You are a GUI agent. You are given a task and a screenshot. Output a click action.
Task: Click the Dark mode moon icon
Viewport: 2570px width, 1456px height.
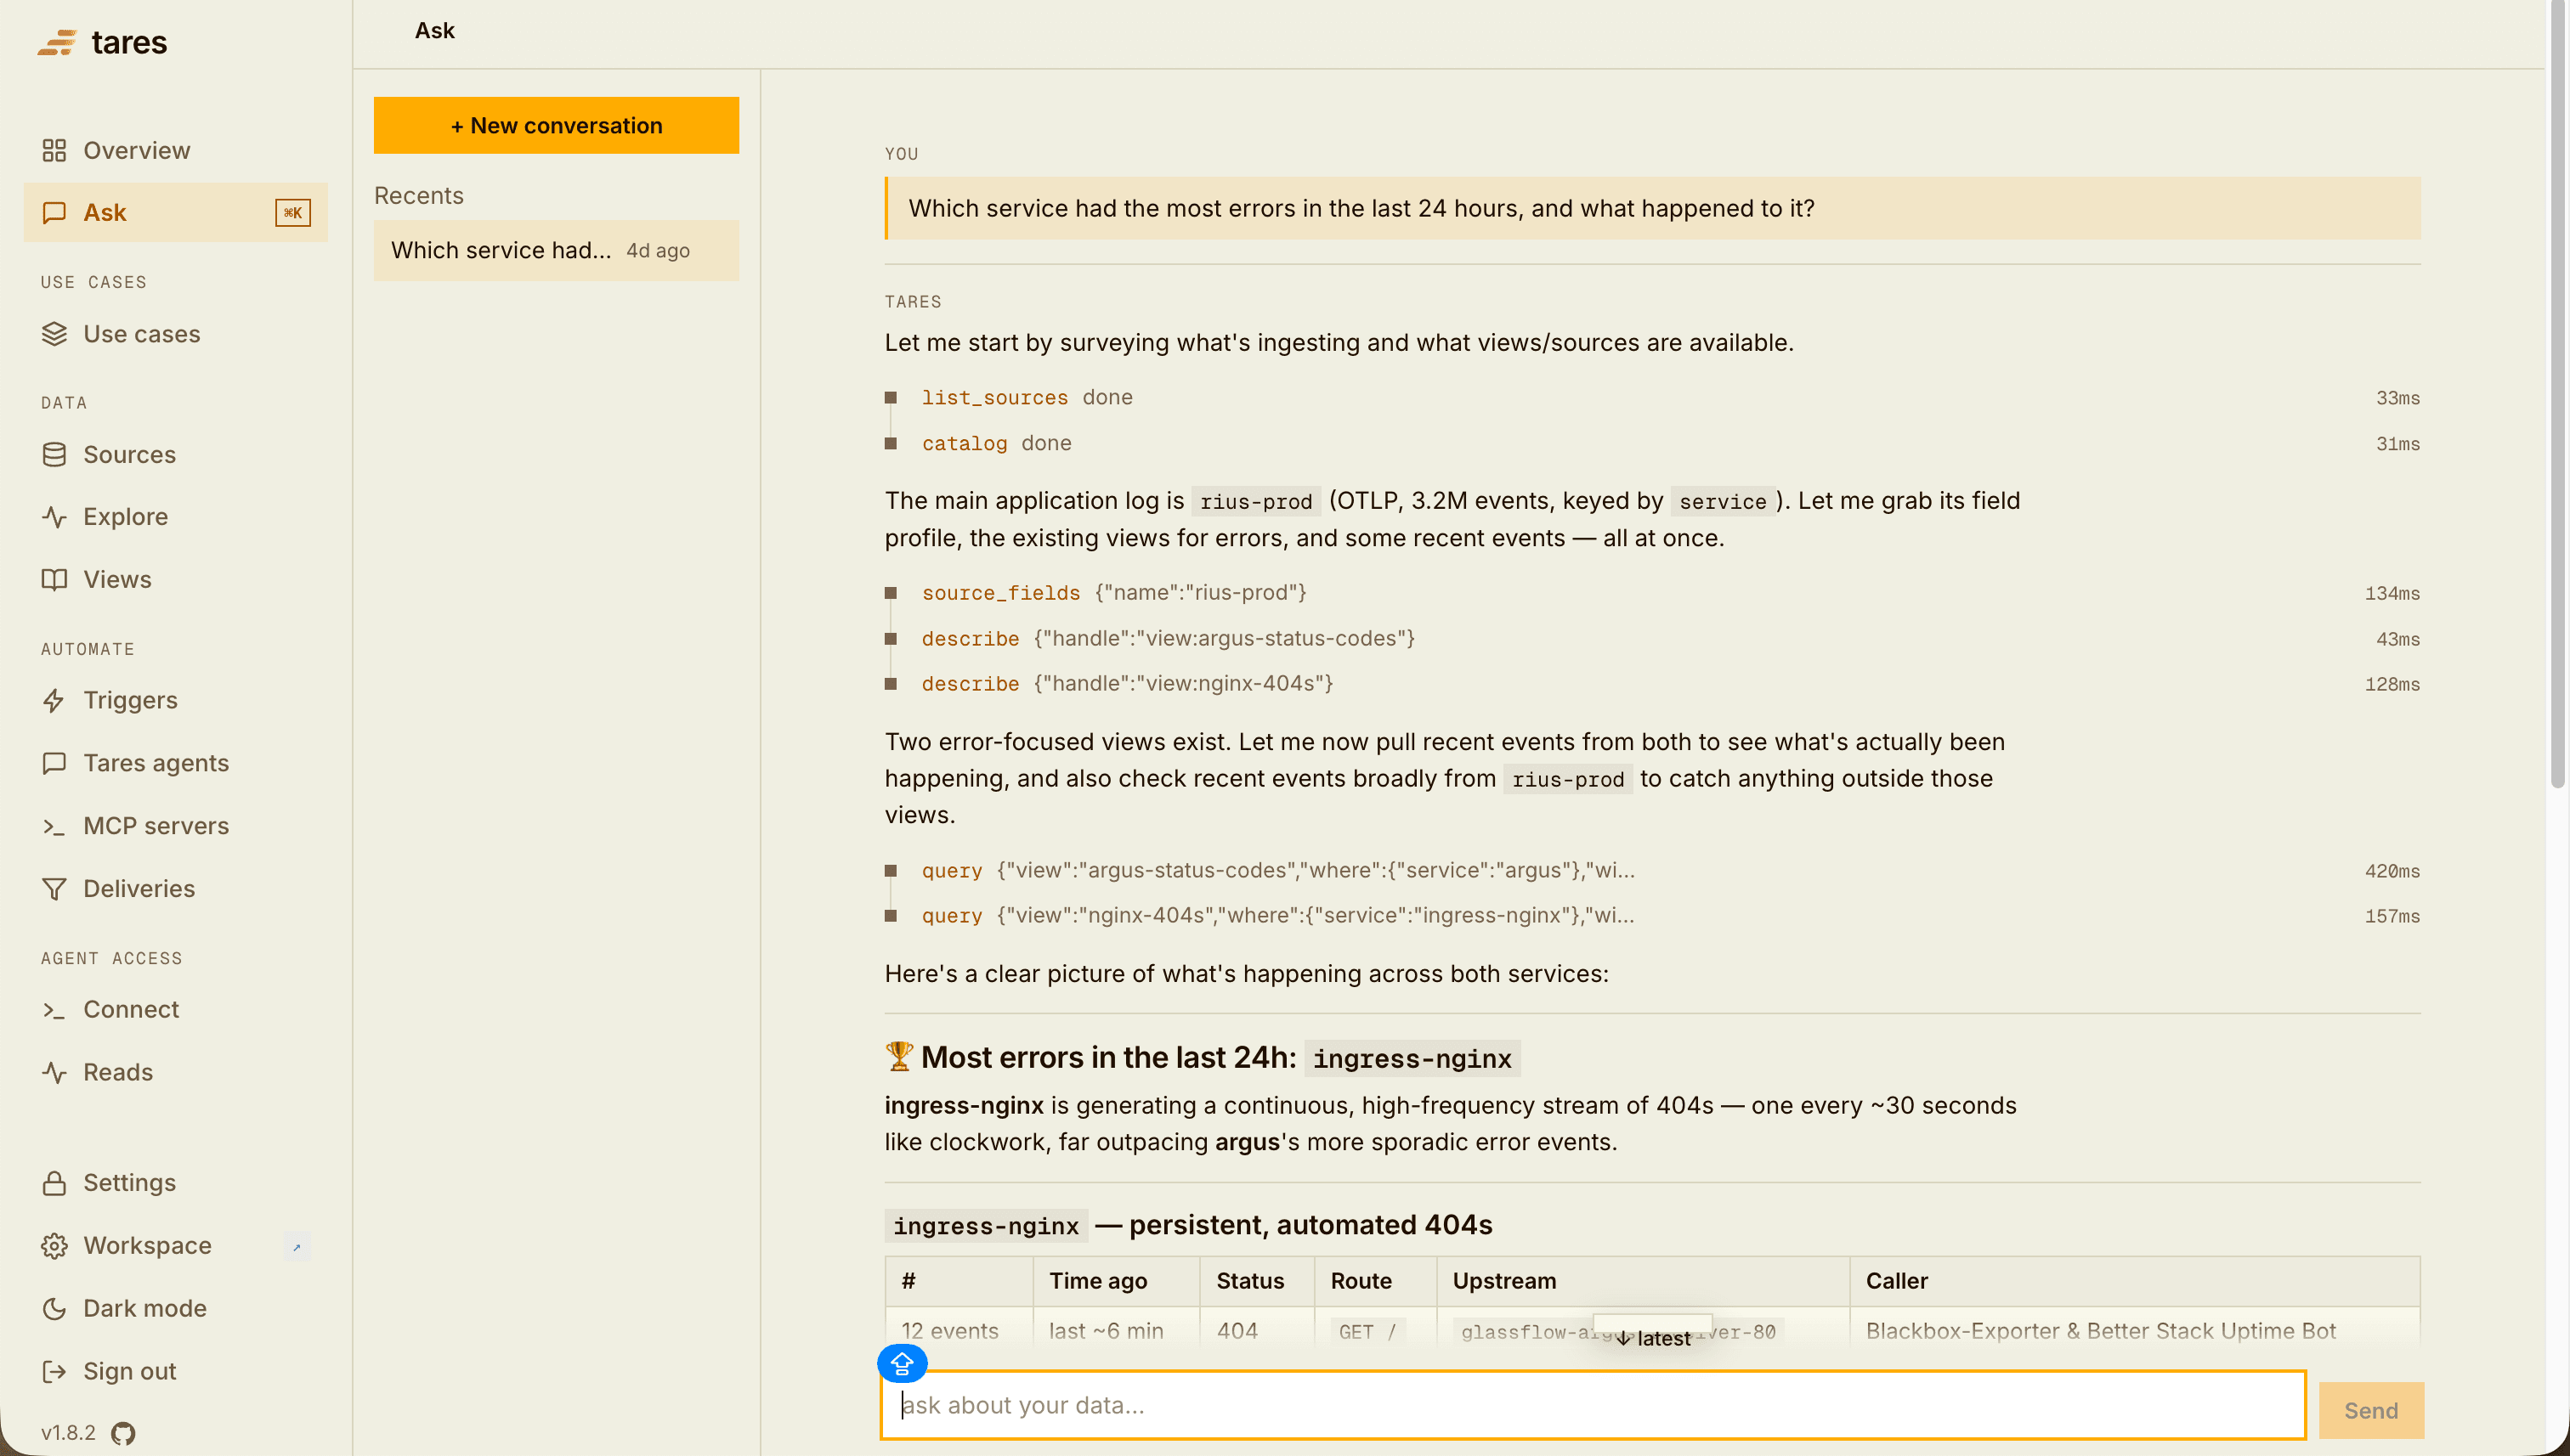coord(54,1308)
